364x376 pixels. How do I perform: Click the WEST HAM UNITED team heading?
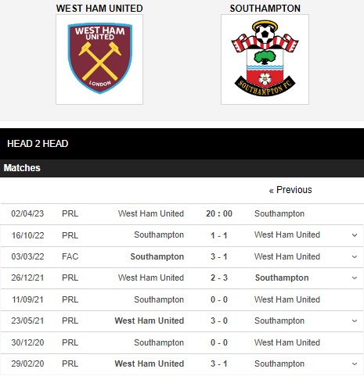click(99, 9)
